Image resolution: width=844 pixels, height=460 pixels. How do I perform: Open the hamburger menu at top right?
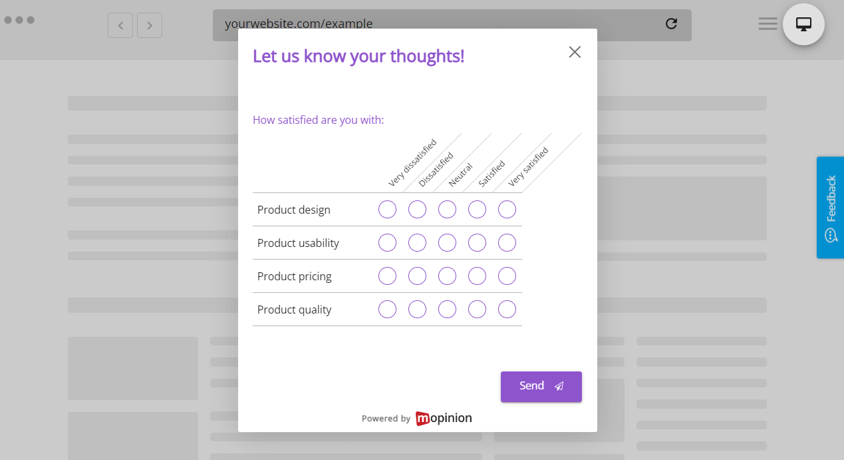point(768,23)
